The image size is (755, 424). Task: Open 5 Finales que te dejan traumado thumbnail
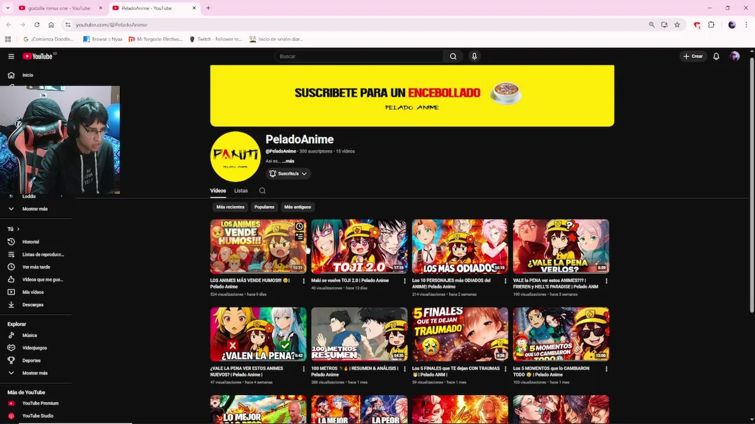[x=460, y=334]
